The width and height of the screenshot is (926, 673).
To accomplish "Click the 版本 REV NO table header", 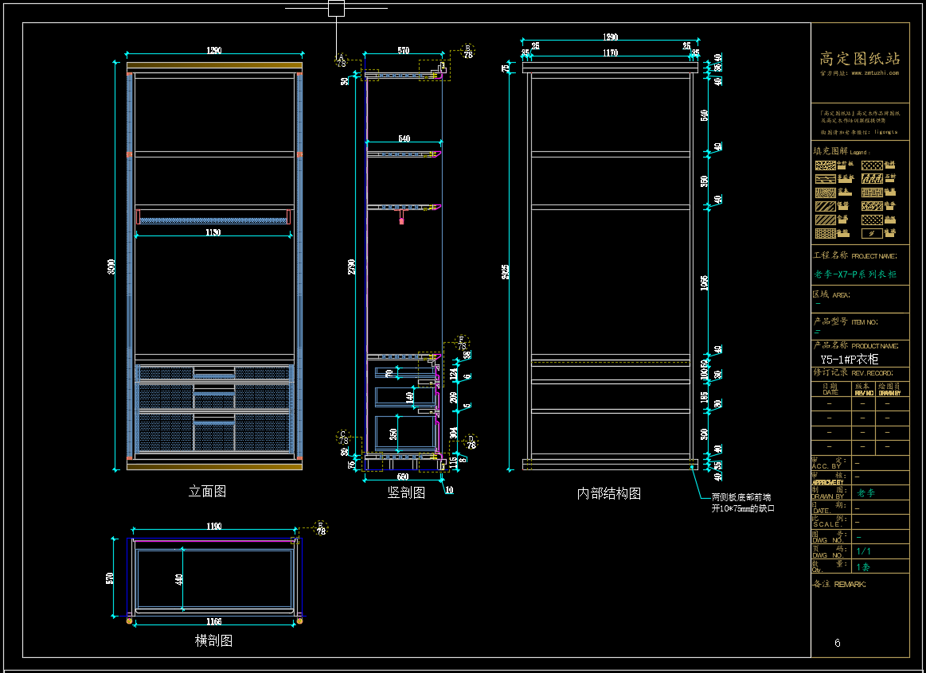I will tap(863, 389).
